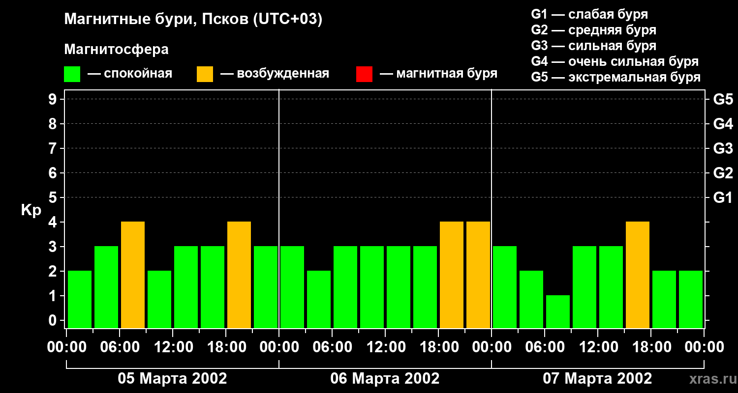Click the only orange bar on 07 Марта
Viewport: 738px width, 393px height.
click(638, 275)
